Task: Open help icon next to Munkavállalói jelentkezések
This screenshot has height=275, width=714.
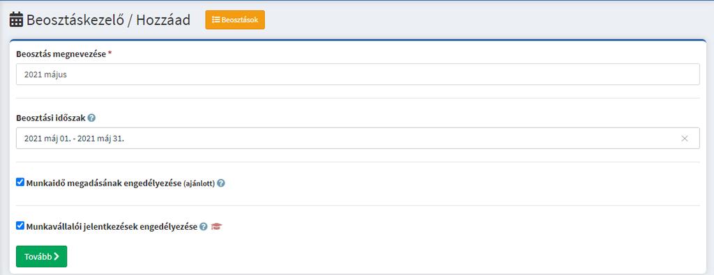Action: [204, 226]
